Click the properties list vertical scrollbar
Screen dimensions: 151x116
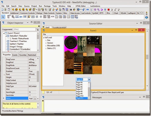38,78
